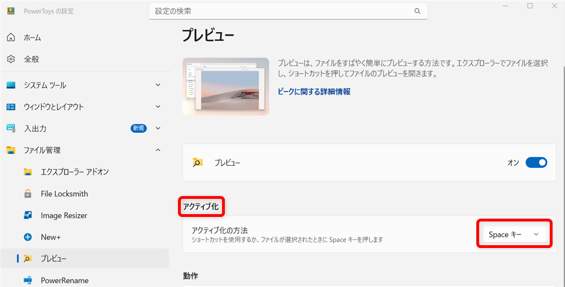Click the Home house icon
565x287 pixels.
(11, 37)
